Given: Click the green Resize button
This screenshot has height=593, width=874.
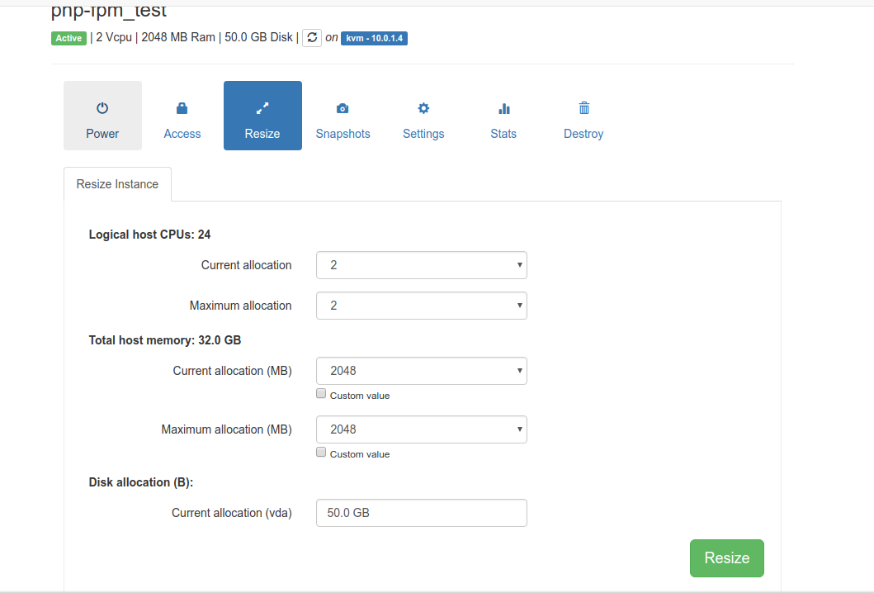Looking at the screenshot, I should (727, 557).
